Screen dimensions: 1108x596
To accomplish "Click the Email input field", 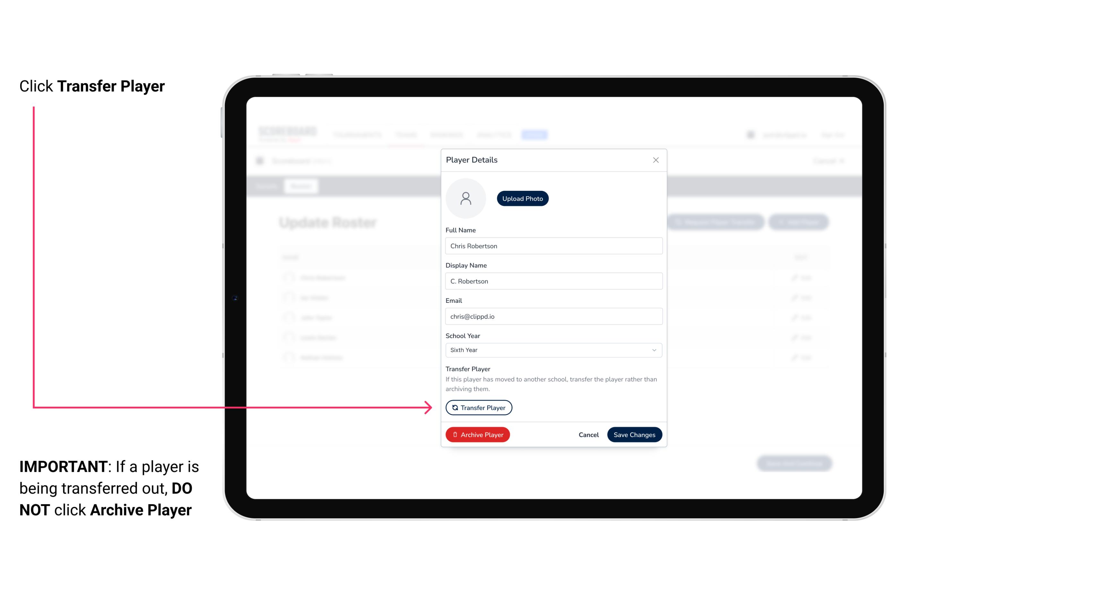I will click(553, 316).
